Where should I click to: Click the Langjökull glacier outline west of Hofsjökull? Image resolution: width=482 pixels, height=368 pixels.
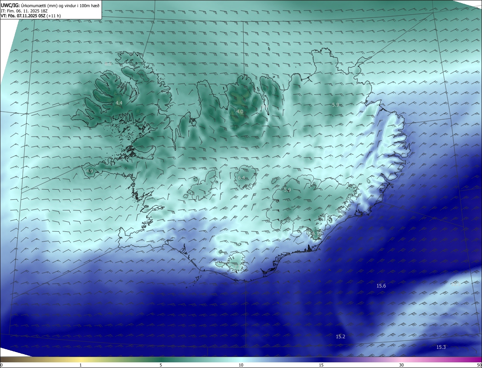click(x=202, y=186)
